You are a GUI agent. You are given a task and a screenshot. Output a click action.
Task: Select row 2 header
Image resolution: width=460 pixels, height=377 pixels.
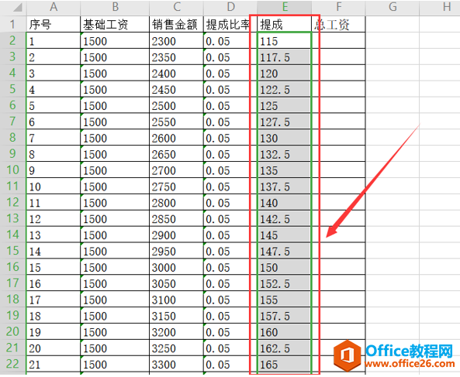pyautogui.click(x=13, y=40)
